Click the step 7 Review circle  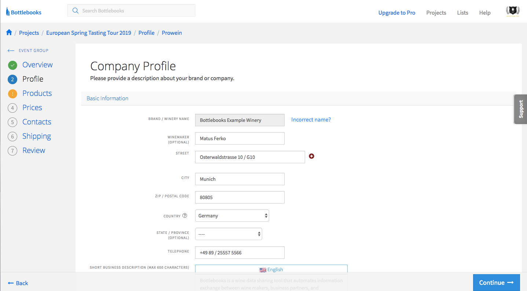pyautogui.click(x=12, y=151)
